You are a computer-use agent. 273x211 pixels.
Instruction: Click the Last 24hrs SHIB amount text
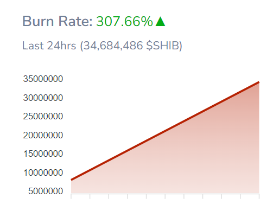point(102,46)
